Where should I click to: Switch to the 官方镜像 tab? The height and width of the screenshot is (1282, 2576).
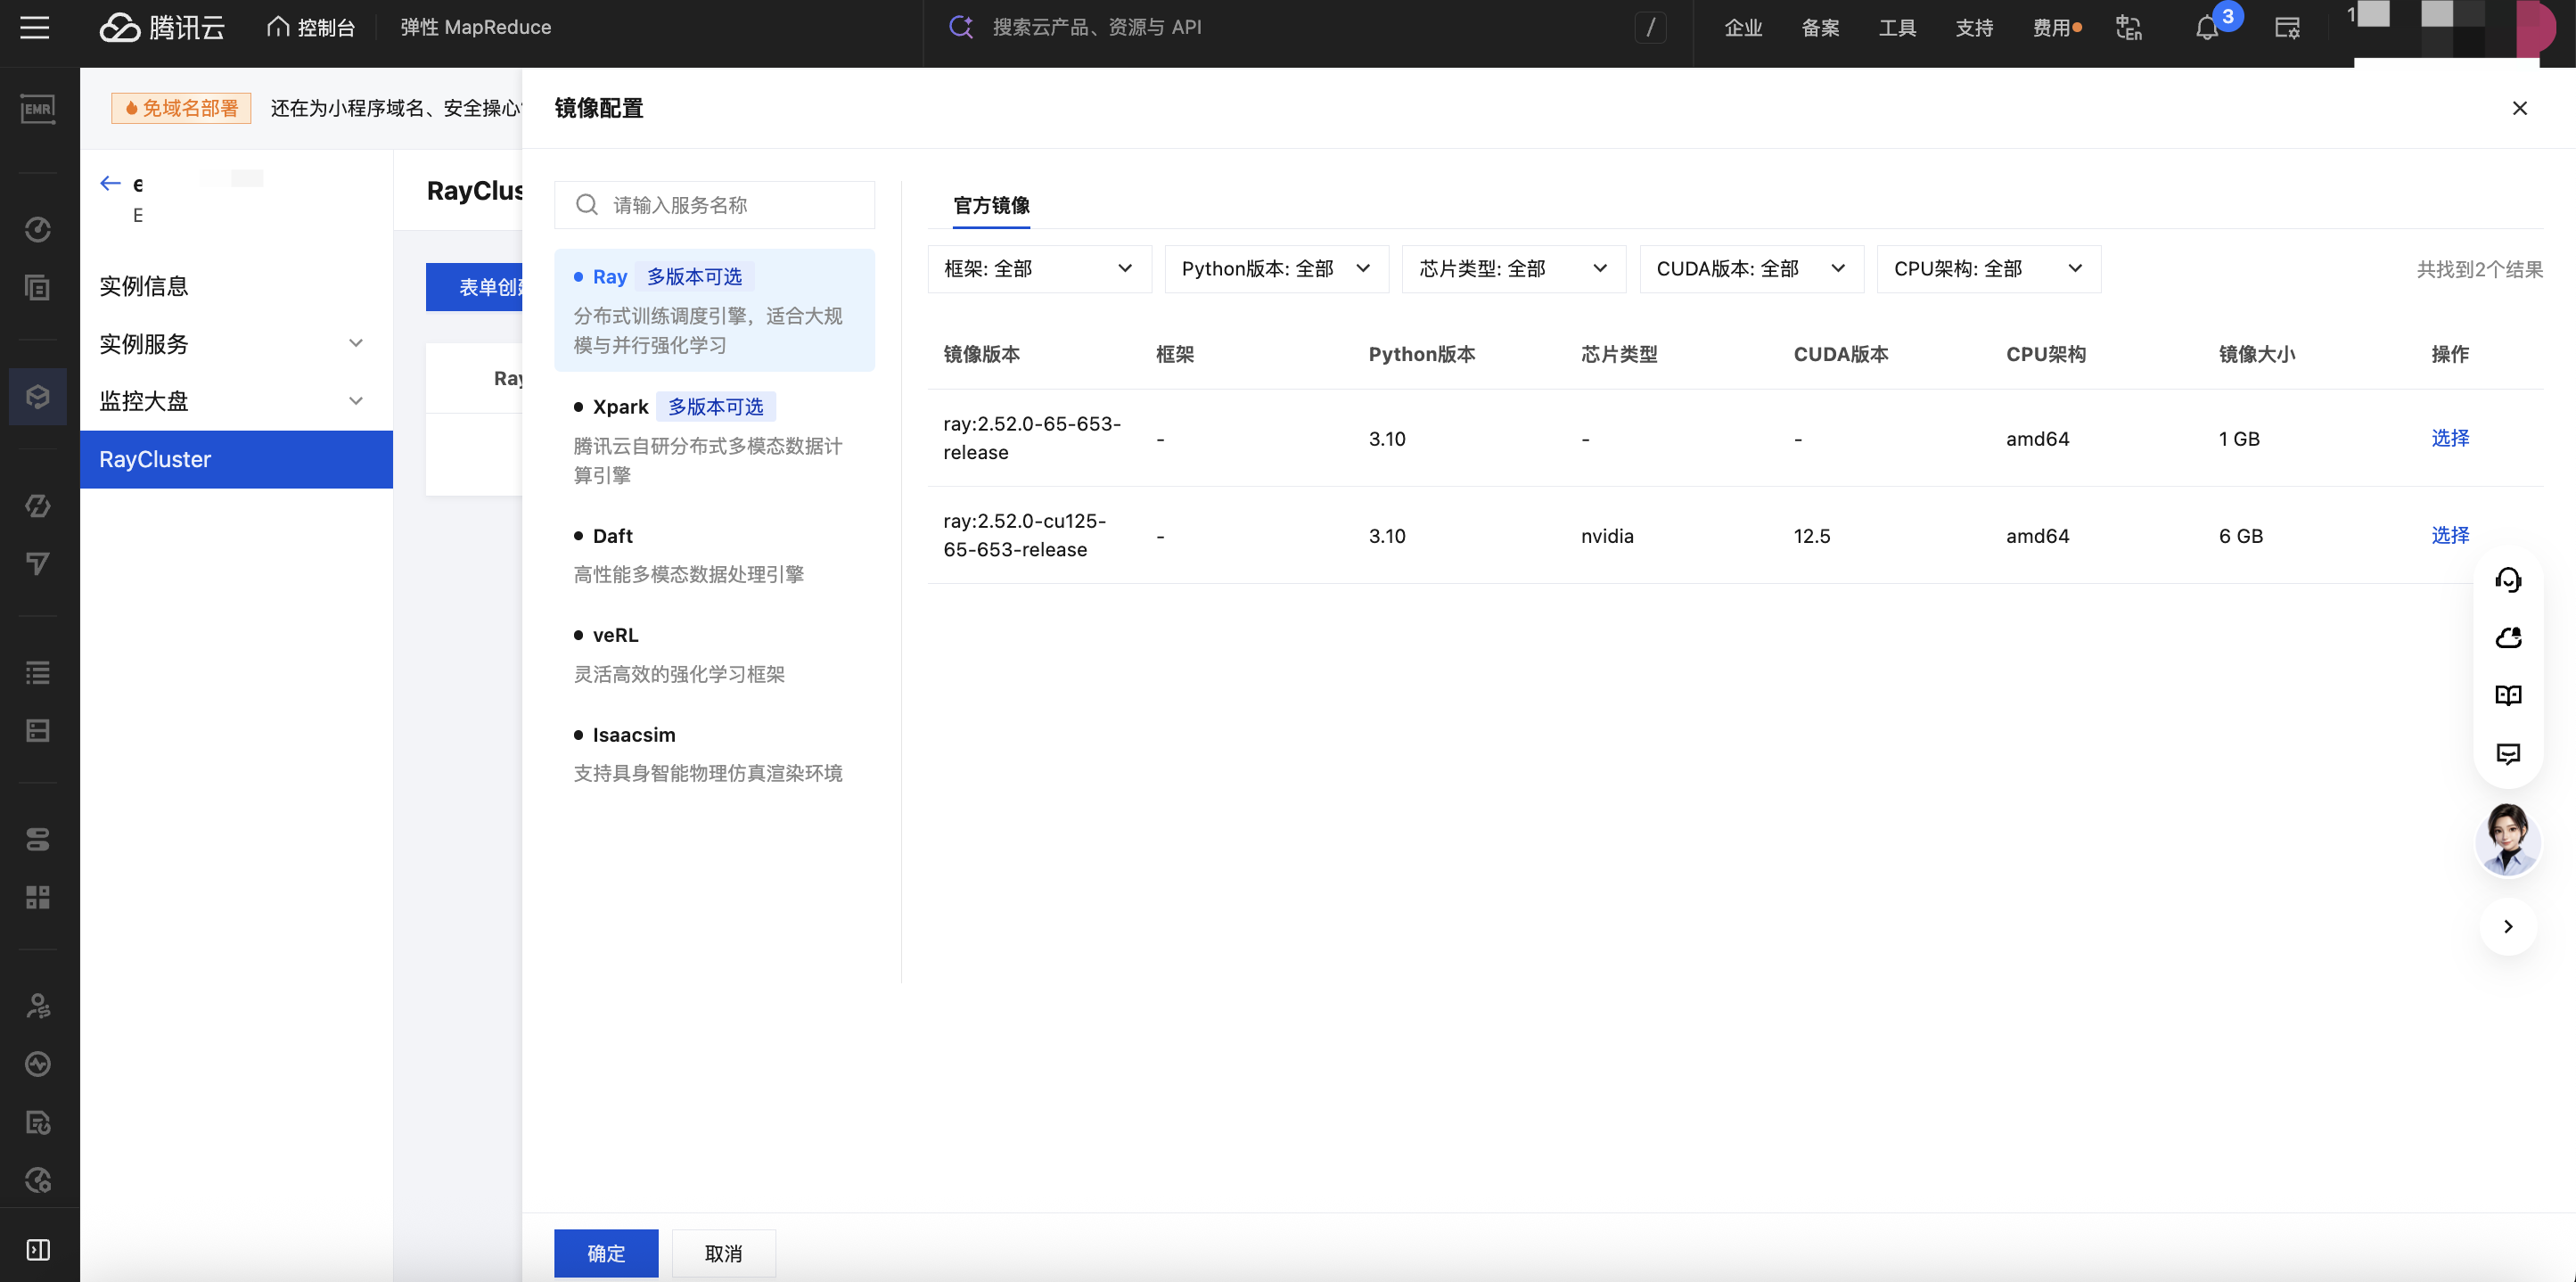pos(991,205)
